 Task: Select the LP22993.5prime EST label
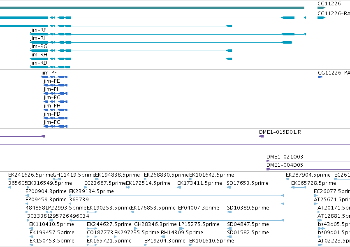click(x=66, y=208)
